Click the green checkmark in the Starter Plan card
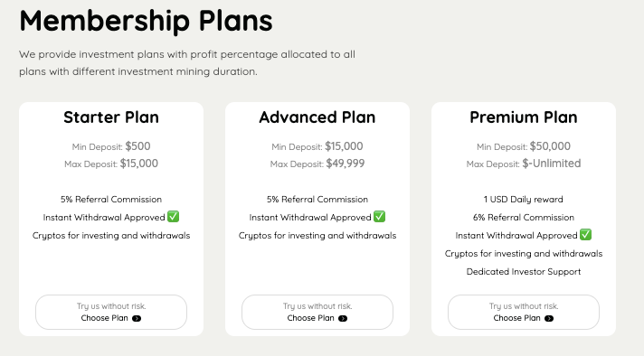 pyautogui.click(x=174, y=217)
